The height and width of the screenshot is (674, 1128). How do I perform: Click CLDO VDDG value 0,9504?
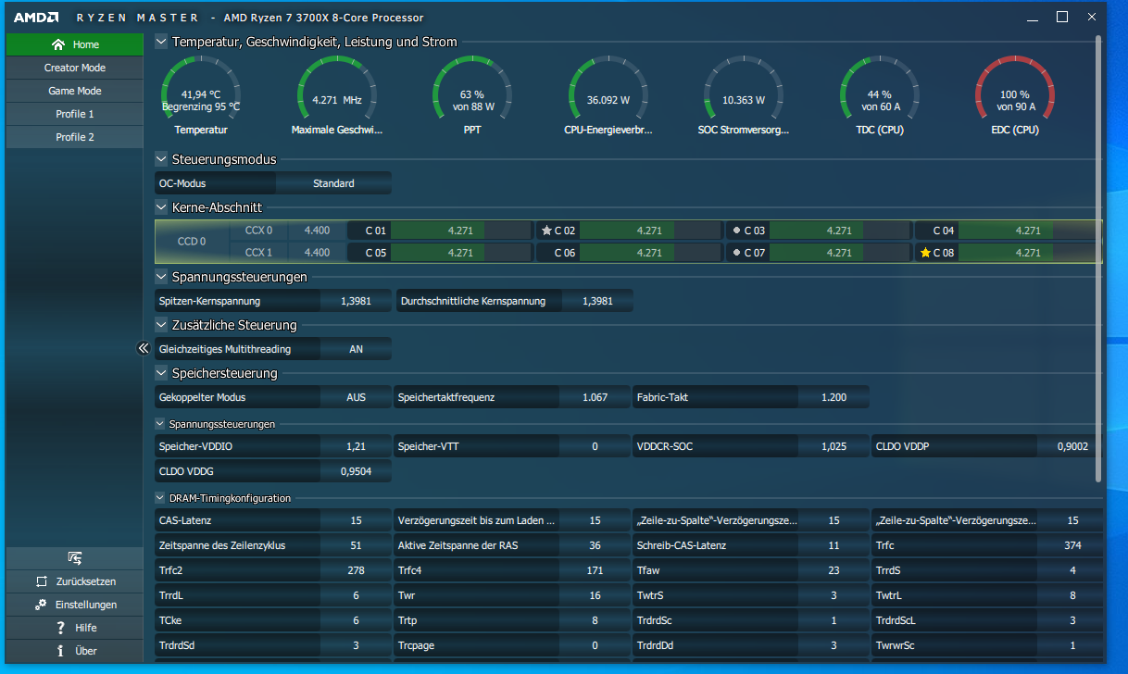click(x=356, y=471)
